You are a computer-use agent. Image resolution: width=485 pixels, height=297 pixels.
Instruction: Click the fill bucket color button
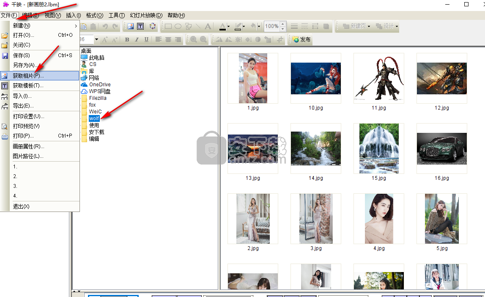tap(253, 26)
